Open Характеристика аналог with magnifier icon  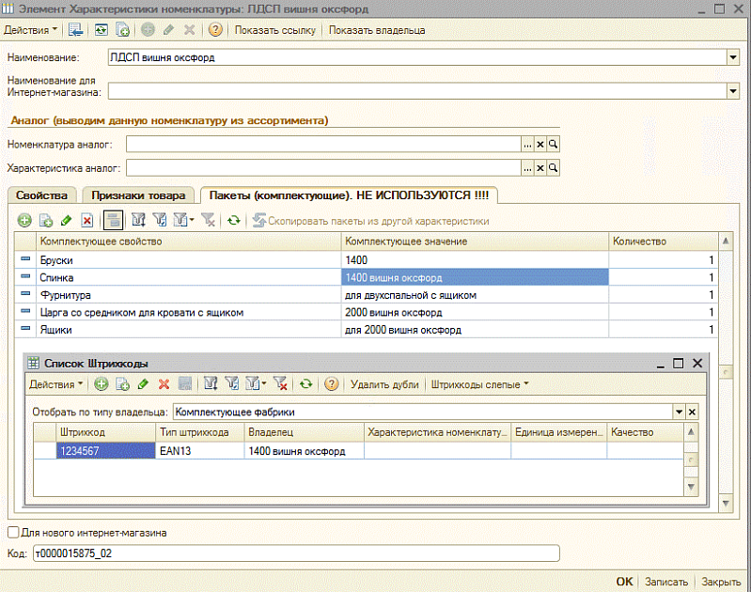point(554,168)
